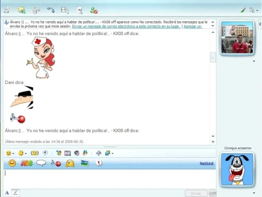Click the 'Consigue accesorios' text
Screen dimensions: 262x197
[238, 148]
